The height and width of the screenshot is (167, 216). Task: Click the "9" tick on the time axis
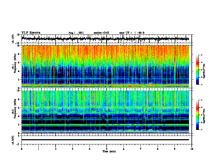tap(175, 149)
